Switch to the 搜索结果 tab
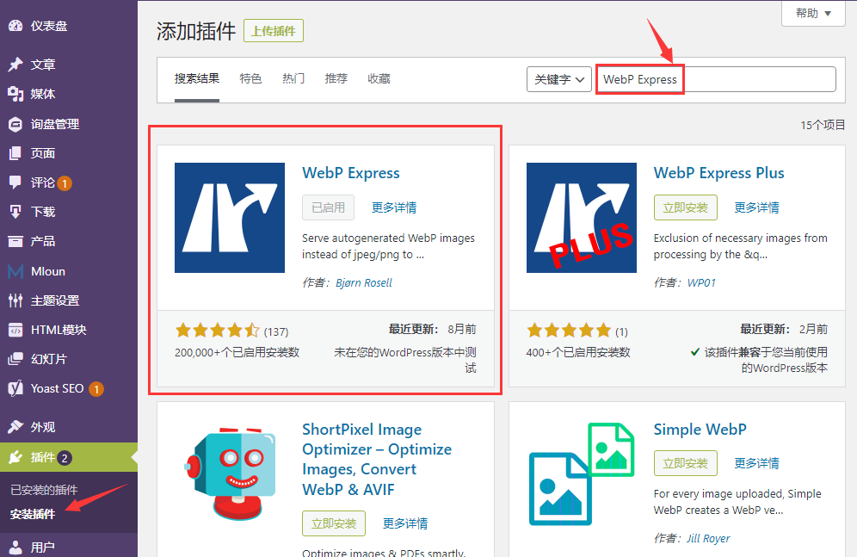857x557 pixels. tap(197, 78)
